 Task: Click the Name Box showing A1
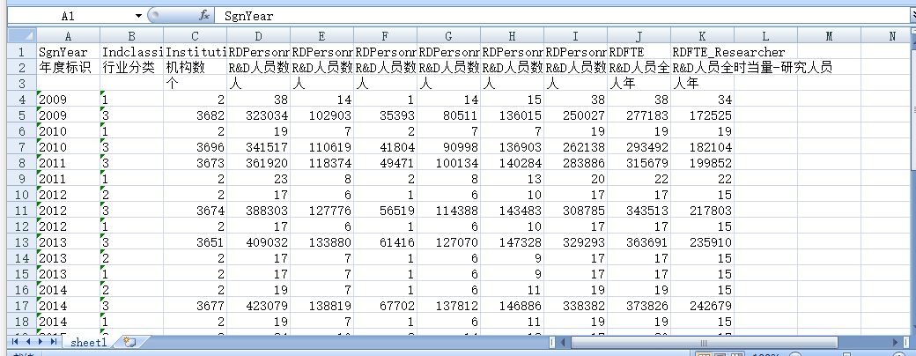(x=70, y=16)
